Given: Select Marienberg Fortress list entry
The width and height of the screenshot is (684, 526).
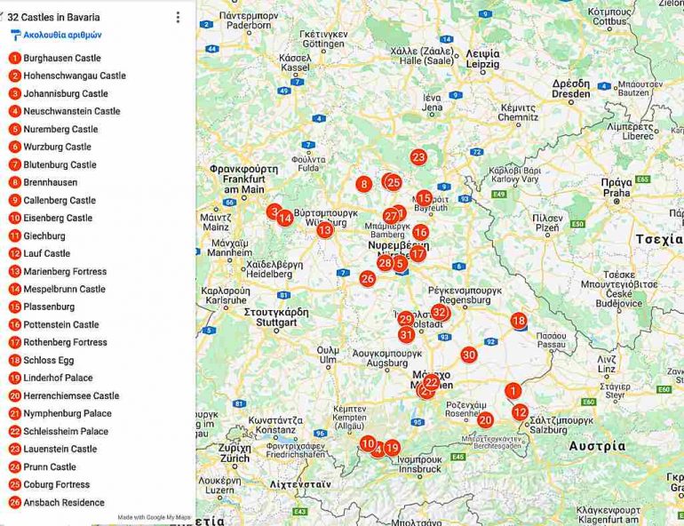Looking at the screenshot, I should point(65,271).
